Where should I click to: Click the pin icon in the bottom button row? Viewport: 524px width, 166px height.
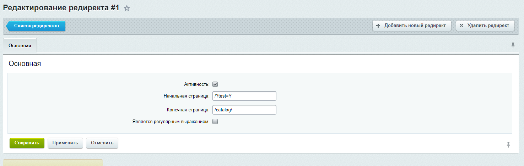pyautogui.click(x=508, y=144)
